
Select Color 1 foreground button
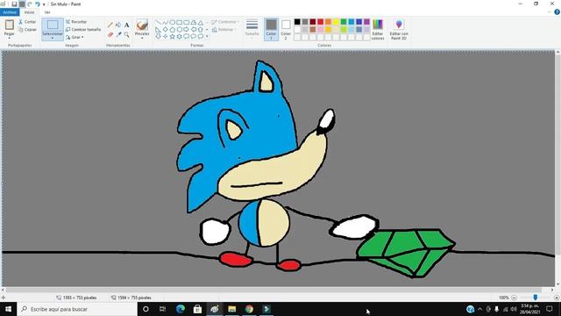pyautogui.click(x=271, y=29)
